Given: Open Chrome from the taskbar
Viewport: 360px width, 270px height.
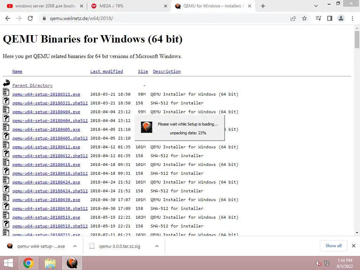Looking at the screenshot, I should (x=28, y=263).
